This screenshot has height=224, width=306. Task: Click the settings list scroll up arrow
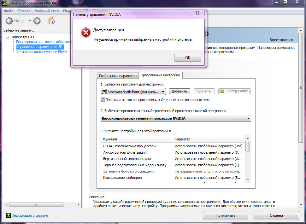[248, 138]
